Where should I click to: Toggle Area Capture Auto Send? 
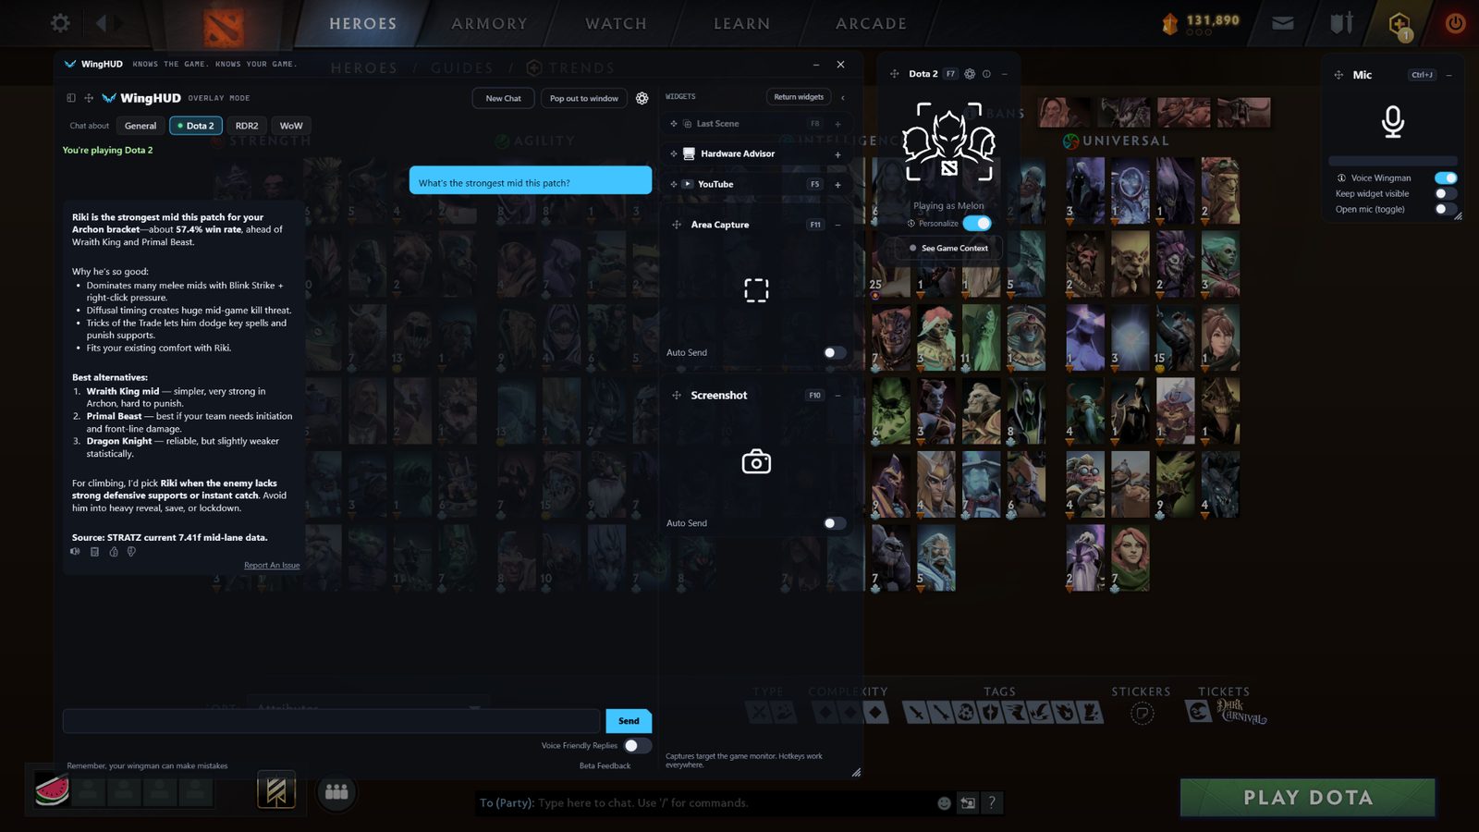[834, 352]
